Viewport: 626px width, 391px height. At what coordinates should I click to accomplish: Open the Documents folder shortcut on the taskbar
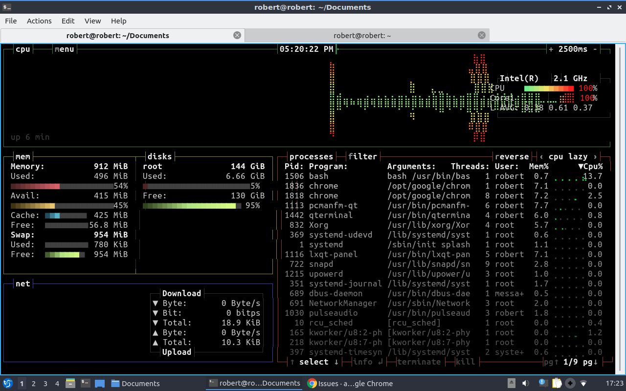pos(138,384)
